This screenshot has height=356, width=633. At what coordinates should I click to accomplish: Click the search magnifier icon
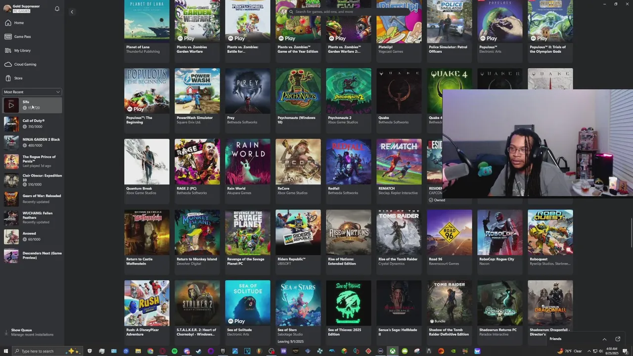(x=291, y=11)
